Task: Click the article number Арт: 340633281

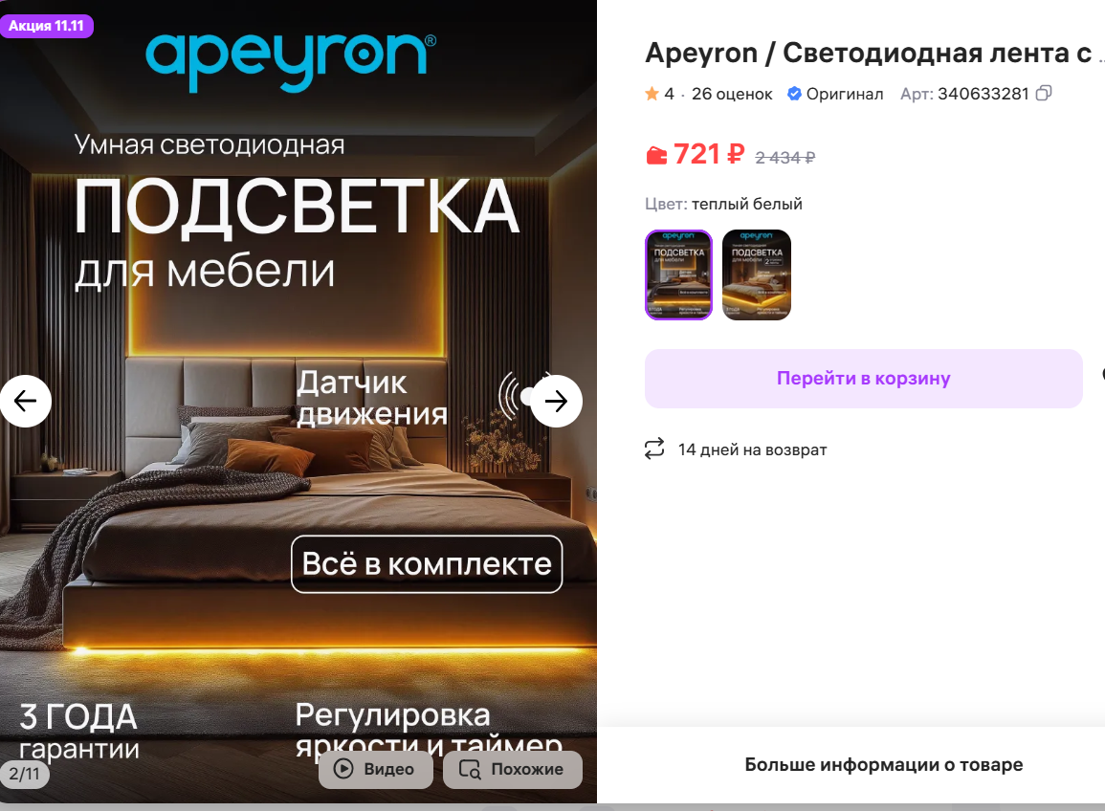Action: 964,94
